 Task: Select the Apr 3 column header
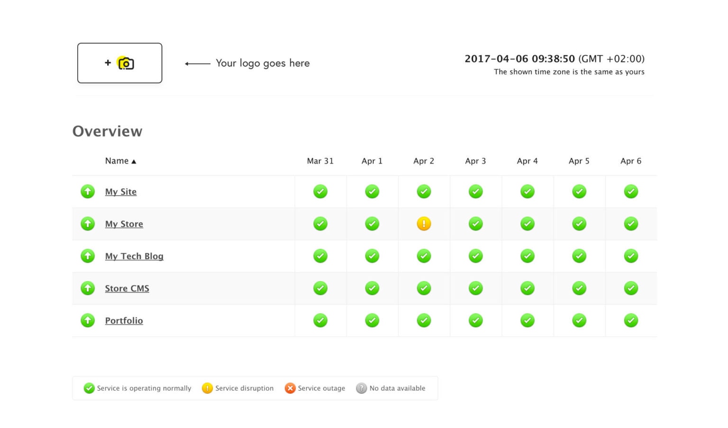click(x=476, y=161)
